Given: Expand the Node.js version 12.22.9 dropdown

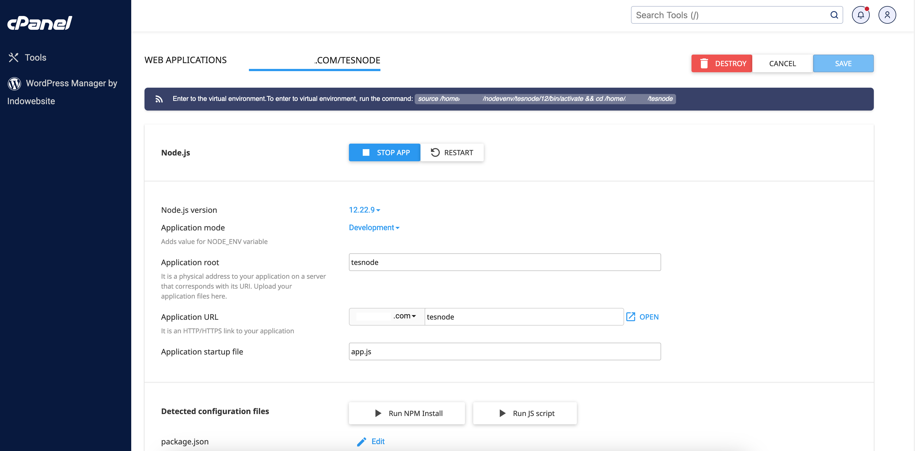Looking at the screenshot, I should coord(364,210).
